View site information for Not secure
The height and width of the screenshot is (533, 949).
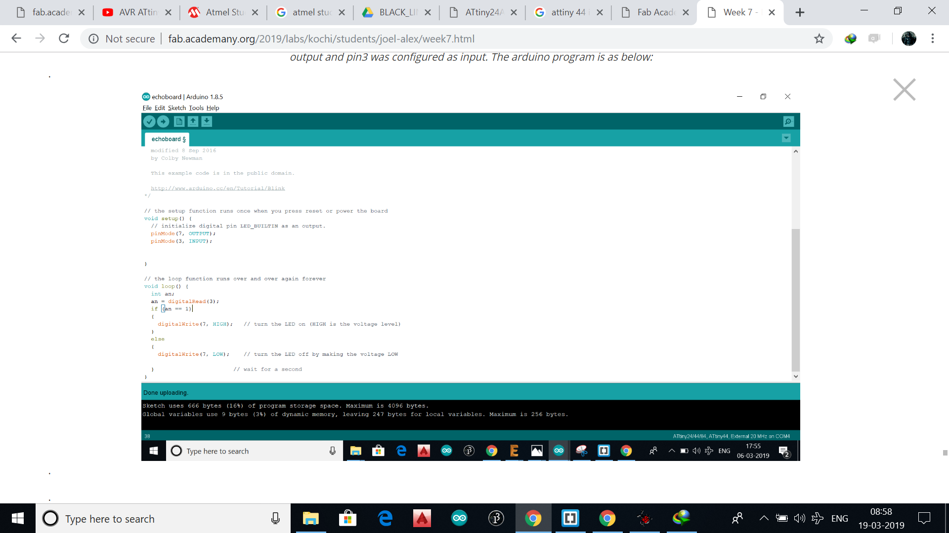pyautogui.click(x=93, y=38)
